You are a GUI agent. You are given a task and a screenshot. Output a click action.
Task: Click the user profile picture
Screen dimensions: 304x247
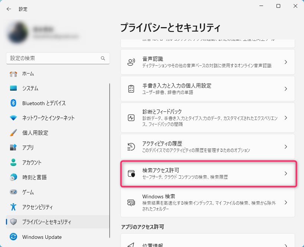pos(17,32)
